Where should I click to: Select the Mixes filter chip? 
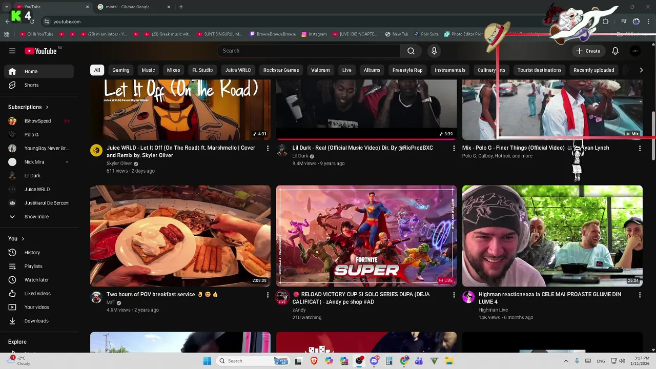173,70
